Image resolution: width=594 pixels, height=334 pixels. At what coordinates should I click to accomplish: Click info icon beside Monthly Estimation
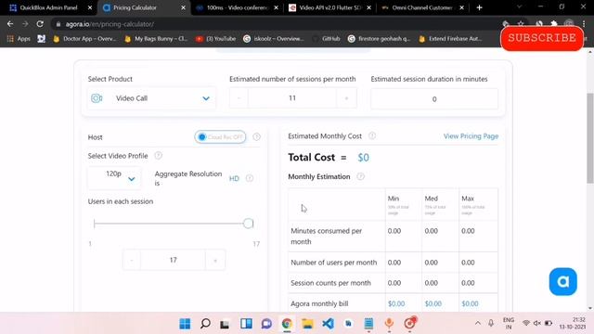[360, 176]
